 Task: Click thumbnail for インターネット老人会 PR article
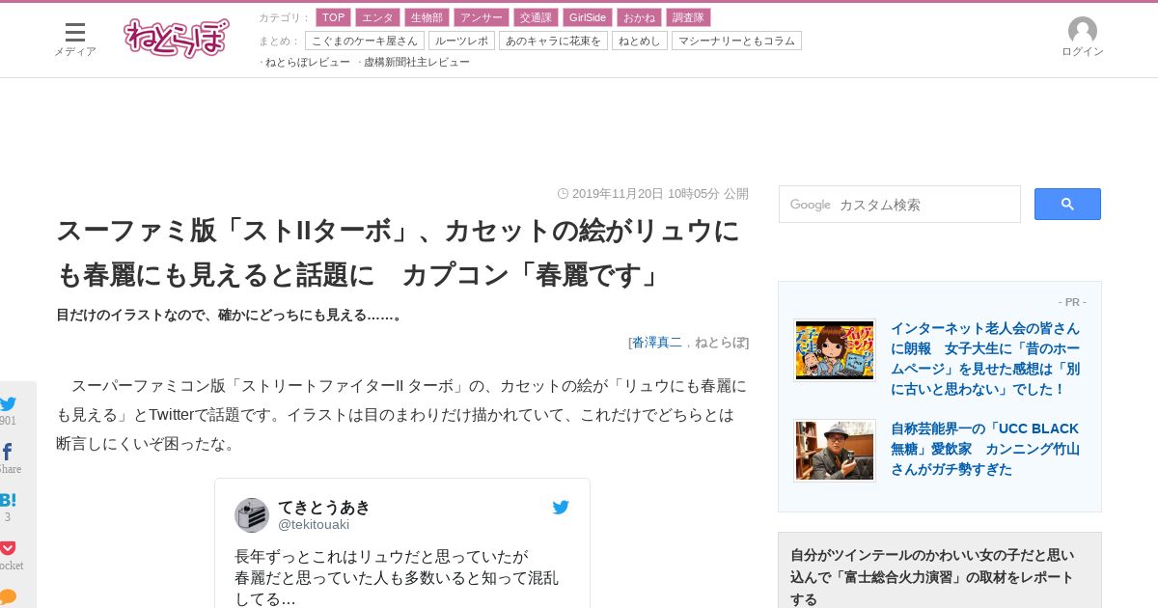coord(835,350)
